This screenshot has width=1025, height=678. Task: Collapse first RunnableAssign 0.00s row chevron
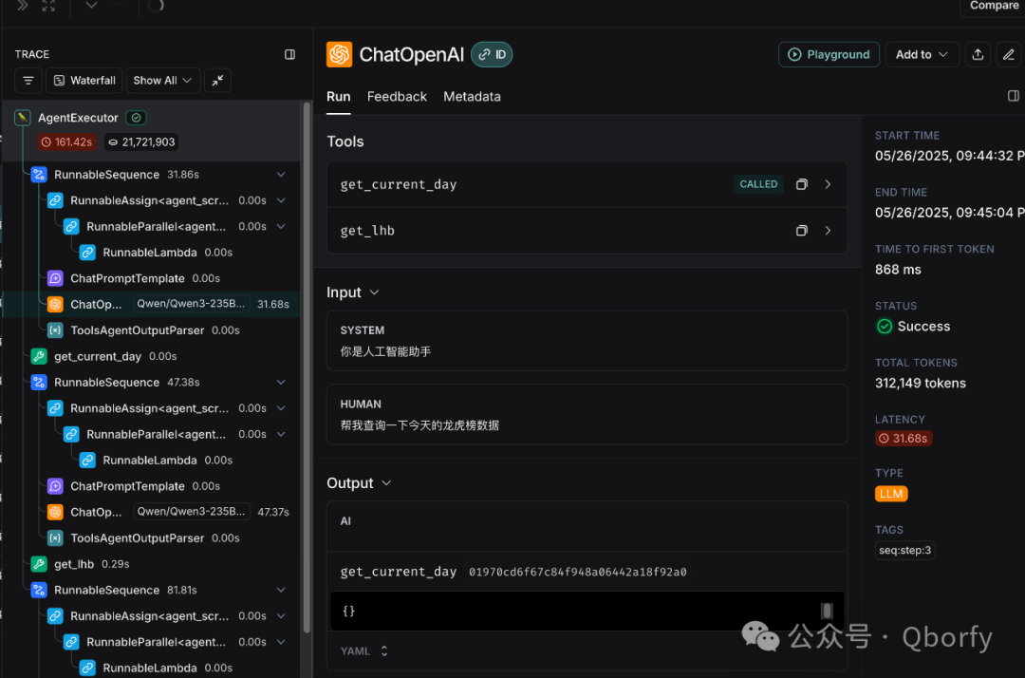[x=281, y=200]
